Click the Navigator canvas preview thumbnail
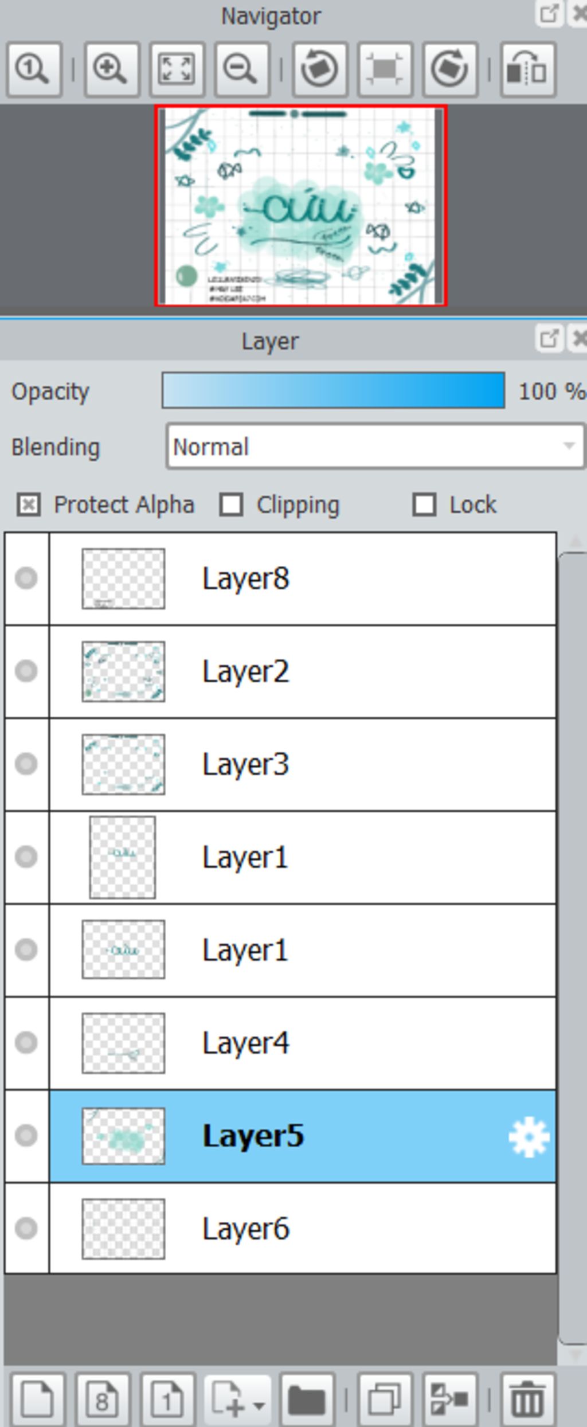This screenshot has width=587, height=1427. (300, 205)
